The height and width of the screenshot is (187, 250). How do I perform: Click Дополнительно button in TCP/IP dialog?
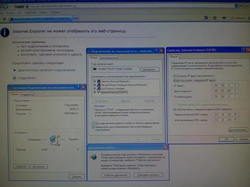coord(238,130)
